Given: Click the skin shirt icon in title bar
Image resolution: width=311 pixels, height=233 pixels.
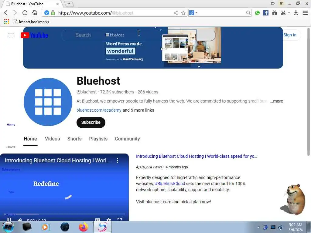Looking at the screenshot, I should point(281,3).
